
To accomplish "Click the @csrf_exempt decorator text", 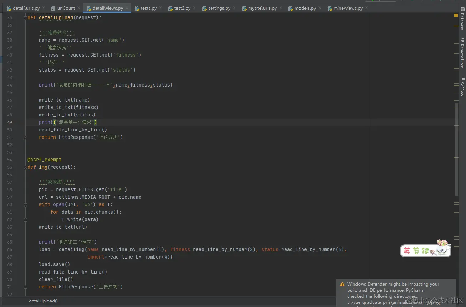I will point(45,160).
